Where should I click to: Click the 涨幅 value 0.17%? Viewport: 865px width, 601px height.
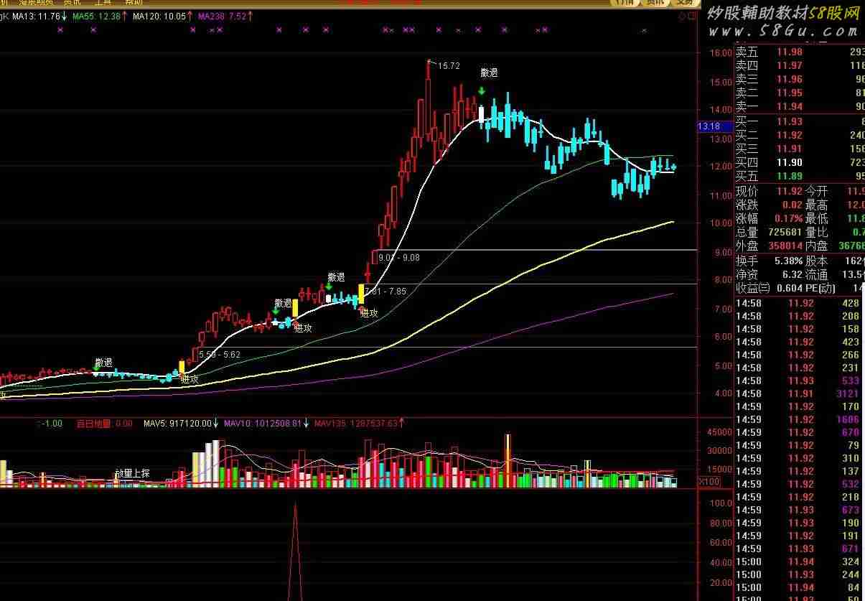tap(787, 218)
